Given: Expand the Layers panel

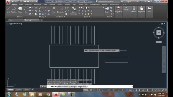Looking at the screenshot, I should [x=87, y=17].
